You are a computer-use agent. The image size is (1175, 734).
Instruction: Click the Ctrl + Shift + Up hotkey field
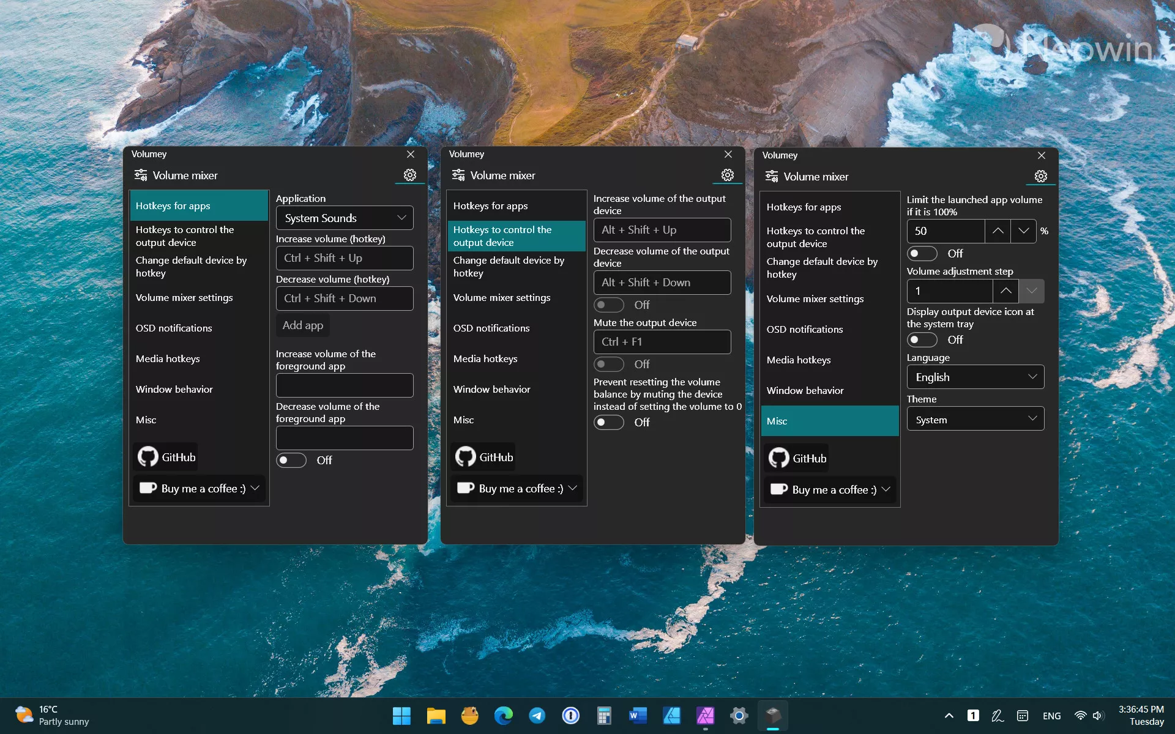[x=345, y=258]
